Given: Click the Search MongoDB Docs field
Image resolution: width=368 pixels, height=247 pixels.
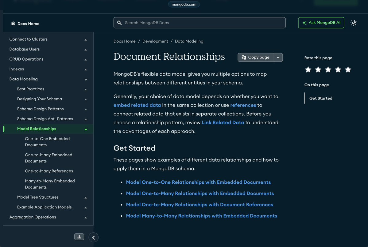Looking at the screenshot, I should (x=199, y=23).
